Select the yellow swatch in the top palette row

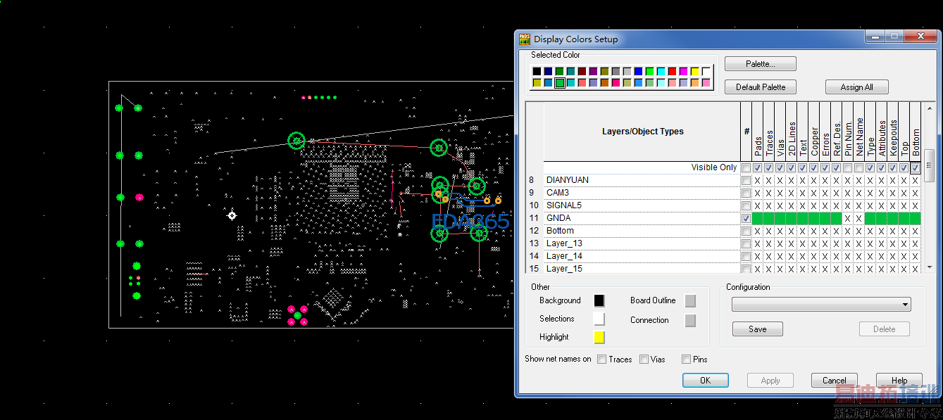694,72
